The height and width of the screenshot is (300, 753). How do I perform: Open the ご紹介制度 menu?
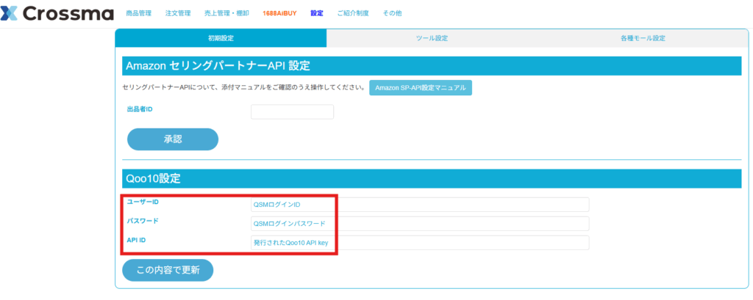tap(353, 13)
